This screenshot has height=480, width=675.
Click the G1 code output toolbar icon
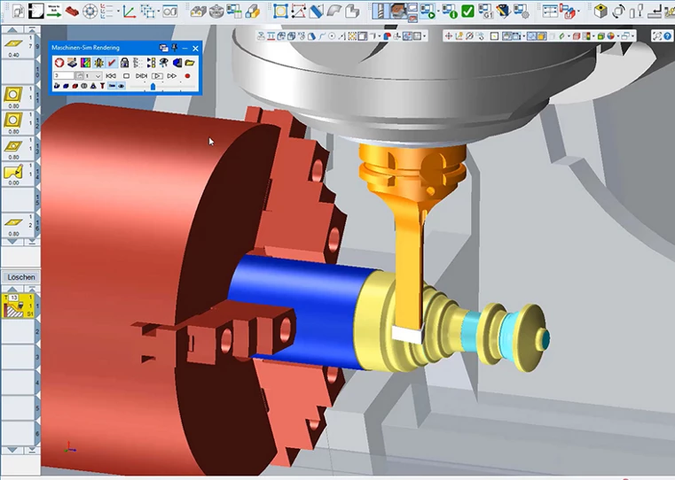(x=486, y=12)
